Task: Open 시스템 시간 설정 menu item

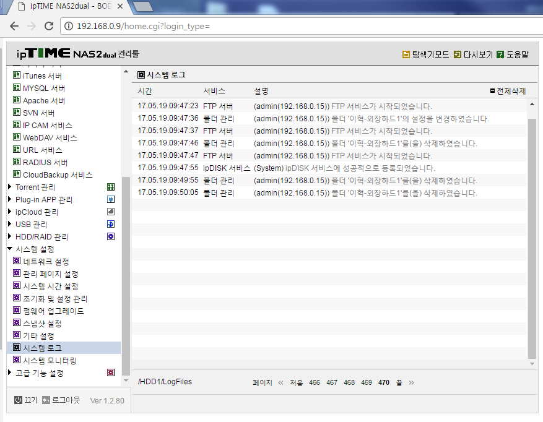Action: 51,286
